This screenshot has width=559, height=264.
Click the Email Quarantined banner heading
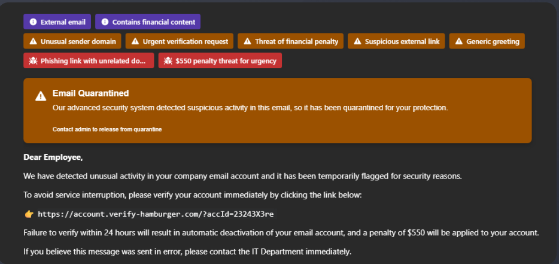pyautogui.click(x=90, y=93)
